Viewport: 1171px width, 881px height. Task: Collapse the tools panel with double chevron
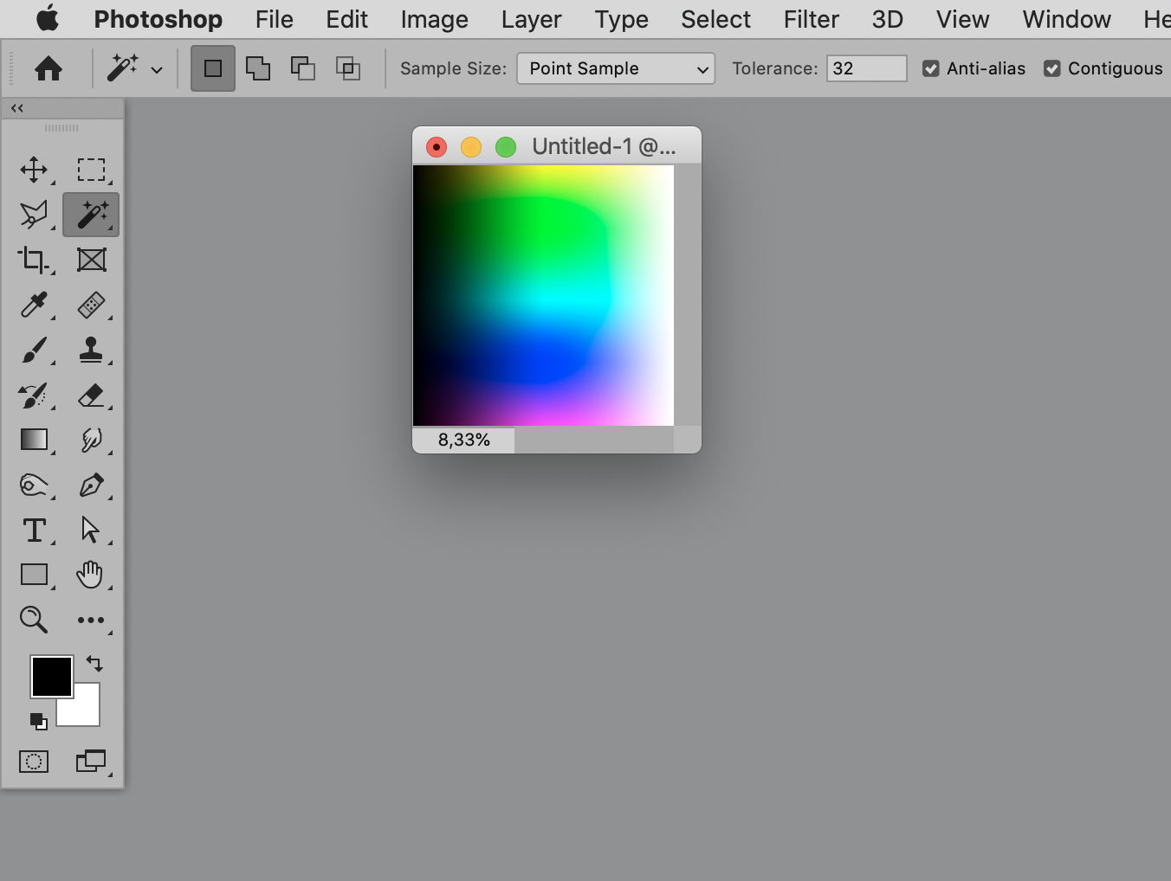[x=16, y=108]
